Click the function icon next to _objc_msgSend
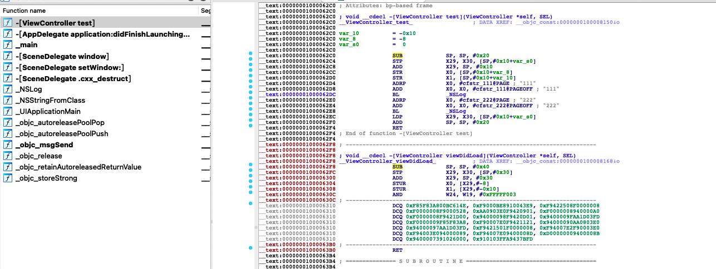The width and height of the screenshot is (716, 269). (8, 145)
